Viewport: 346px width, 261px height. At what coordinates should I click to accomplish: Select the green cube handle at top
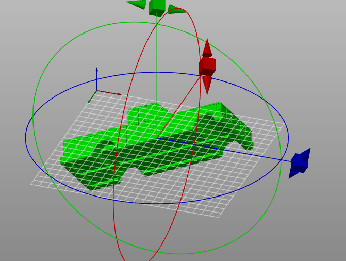(156, 7)
